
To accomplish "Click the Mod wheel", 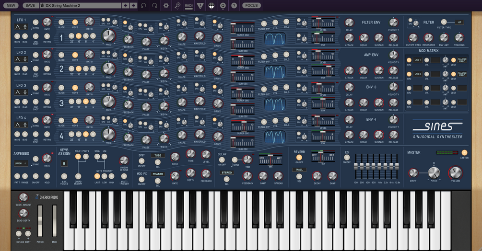I will tap(54, 221).
